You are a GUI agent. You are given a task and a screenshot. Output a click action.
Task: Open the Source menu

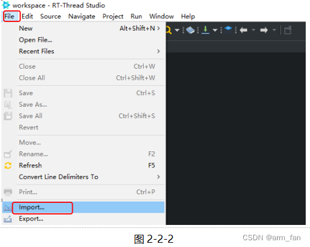(x=51, y=17)
